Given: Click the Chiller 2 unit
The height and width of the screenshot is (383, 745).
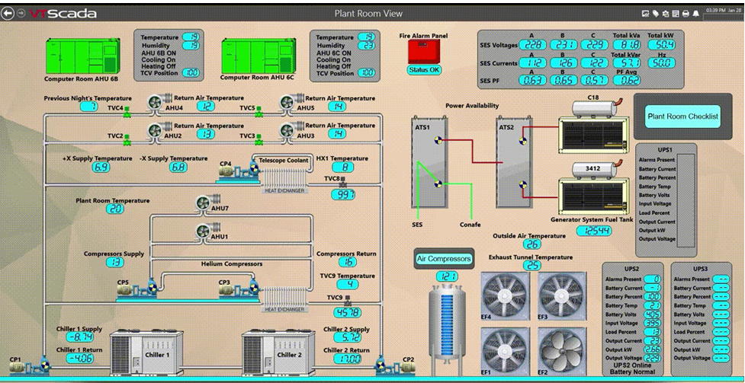Looking at the screenshot, I should point(279,353).
